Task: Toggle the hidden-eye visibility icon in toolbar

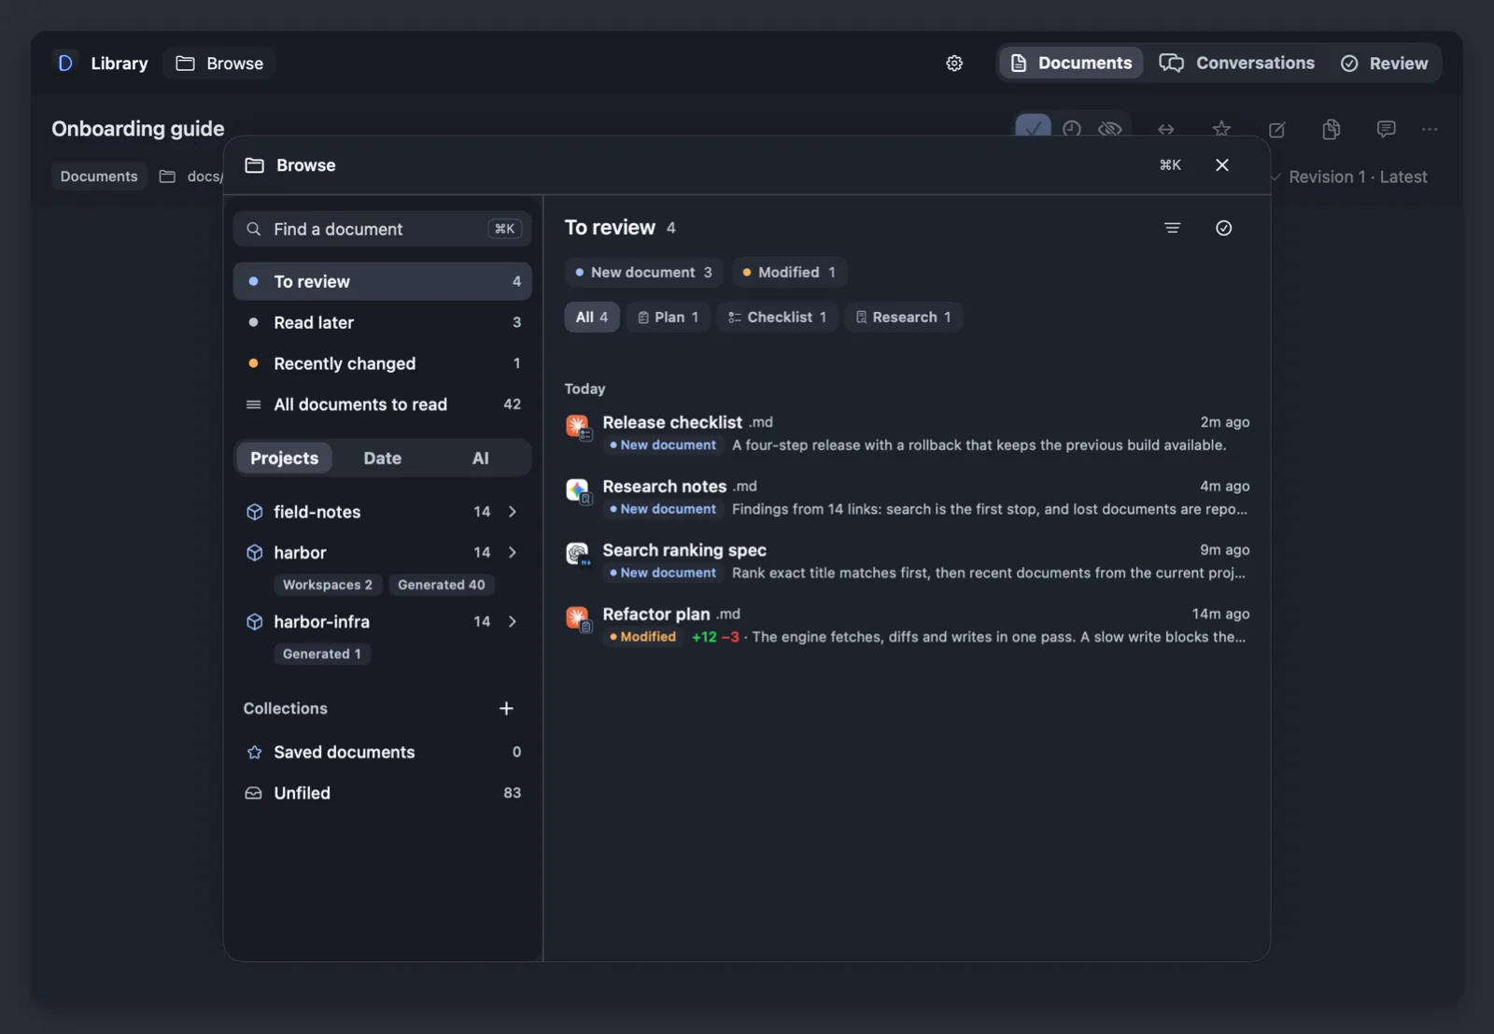Action: click(1109, 128)
